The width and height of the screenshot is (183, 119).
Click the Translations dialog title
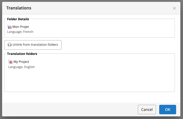coord(19,8)
